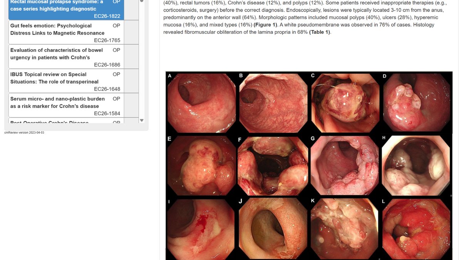Viewport: 462px width, 260px height.
Task: Click endoscopy image panel H
Action: coord(416,165)
